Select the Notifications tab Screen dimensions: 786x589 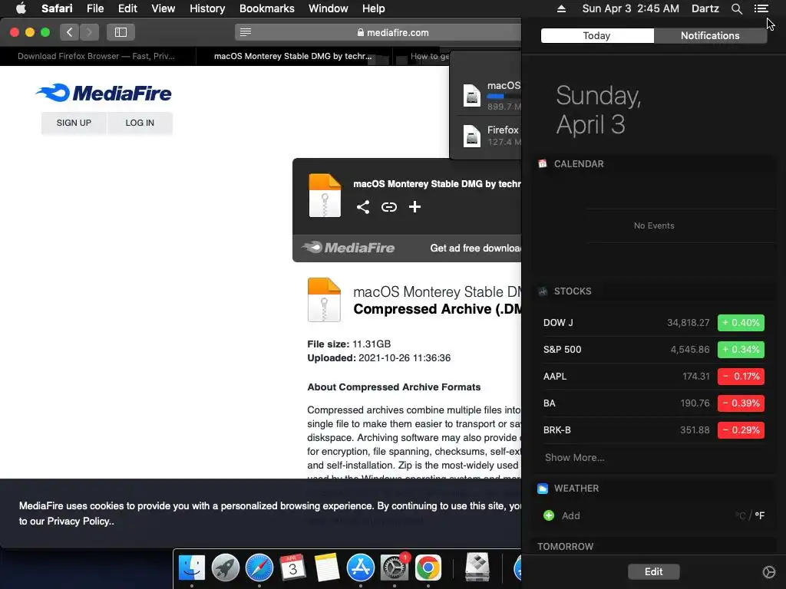710,35
